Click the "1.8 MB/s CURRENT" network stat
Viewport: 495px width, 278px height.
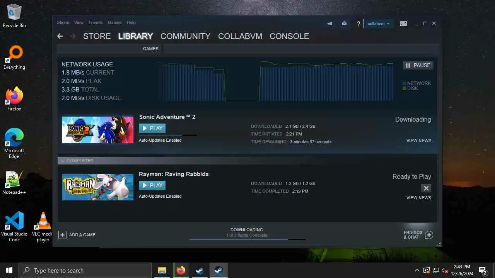(88, 73)
